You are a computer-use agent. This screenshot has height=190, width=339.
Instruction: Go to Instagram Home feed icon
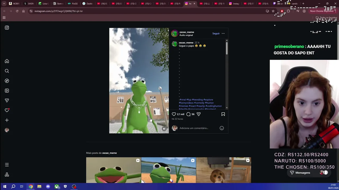[7, 61]
